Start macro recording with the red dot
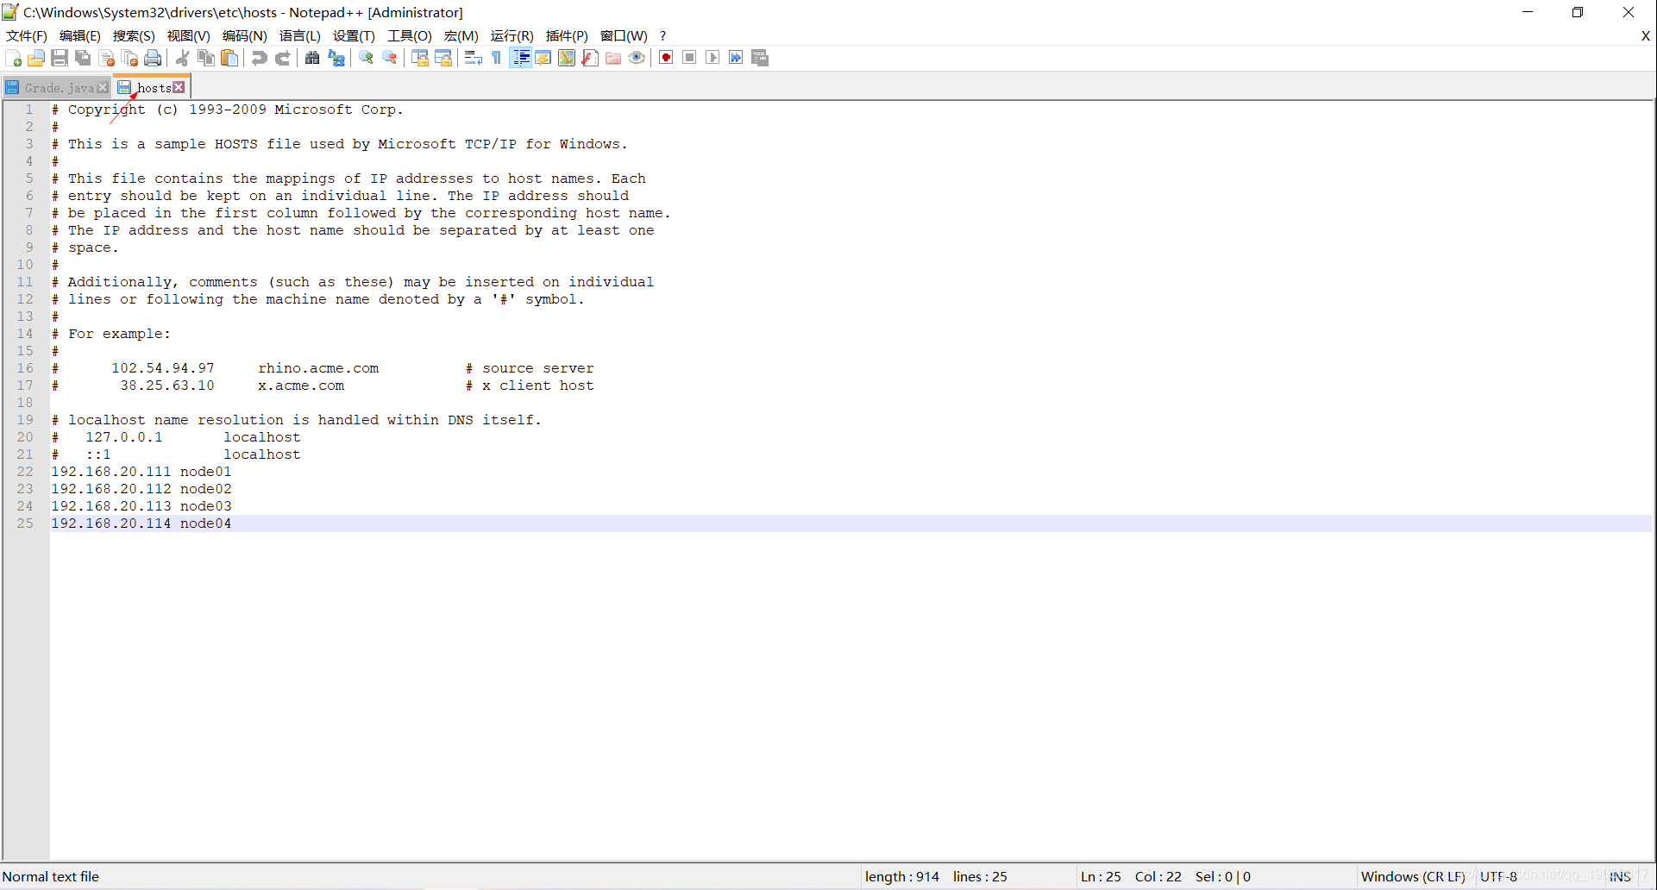The height and width of the screenshot is (890, 1657). [x=666, y=58]
